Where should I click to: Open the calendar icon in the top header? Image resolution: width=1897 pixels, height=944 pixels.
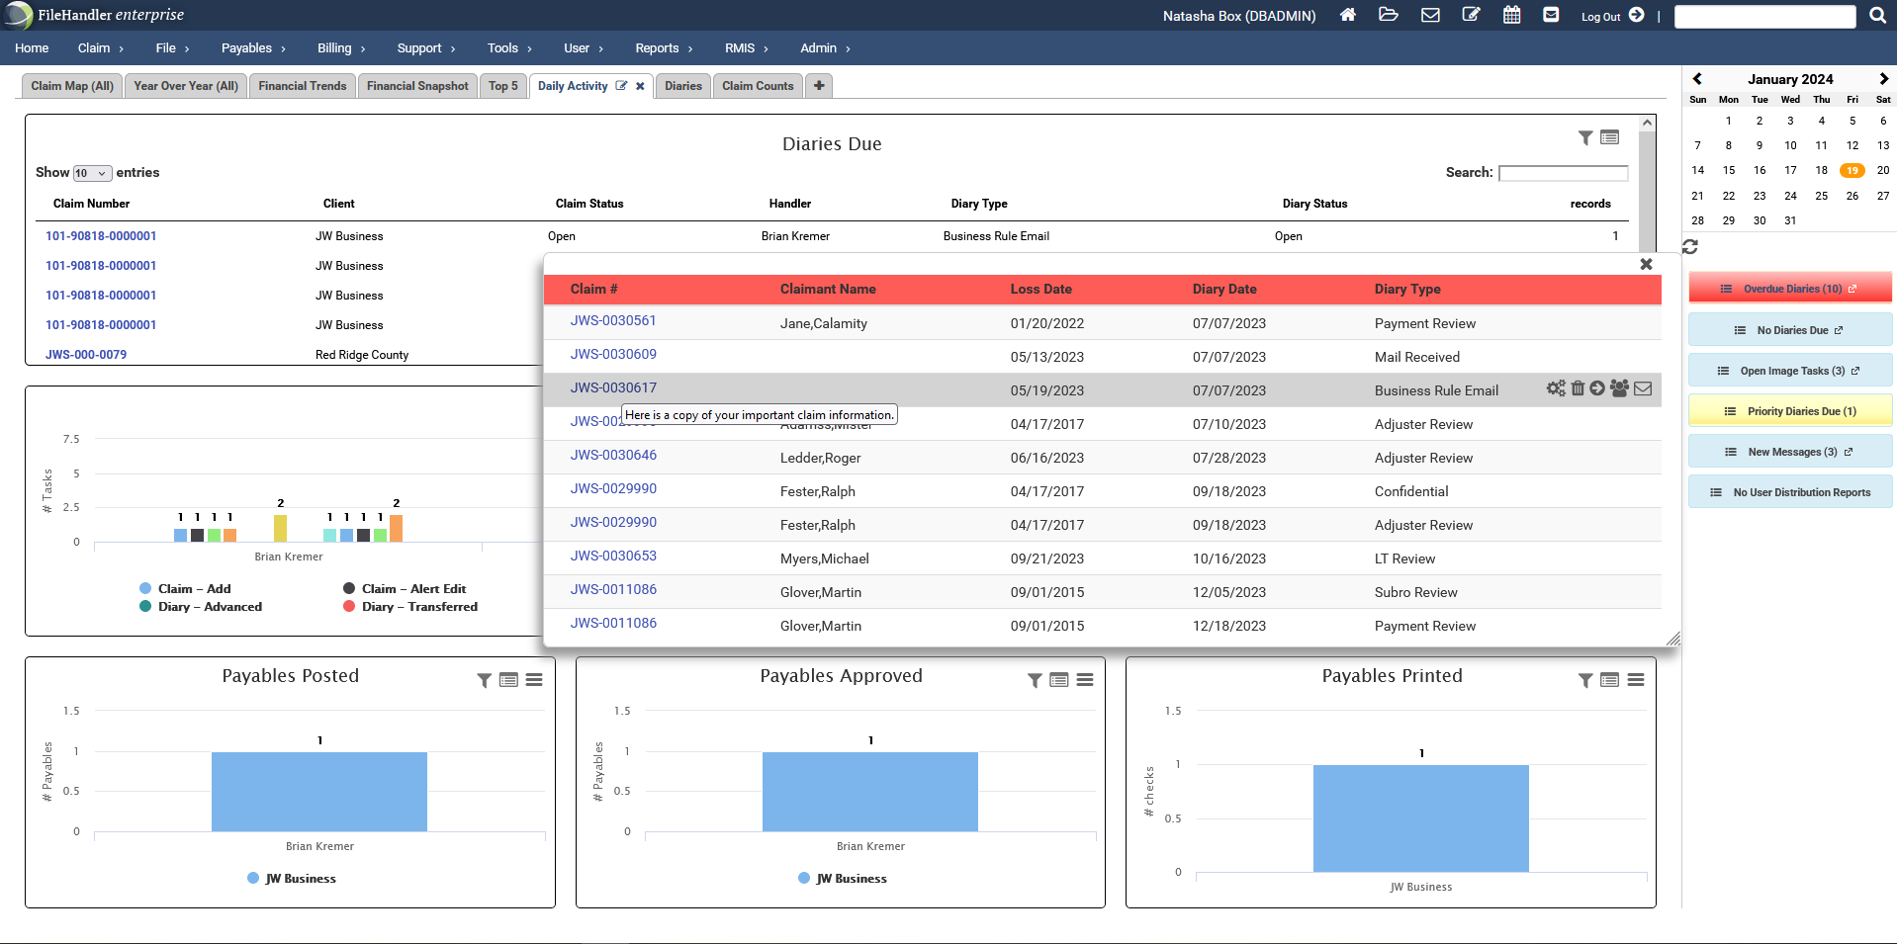point(1510,15)
